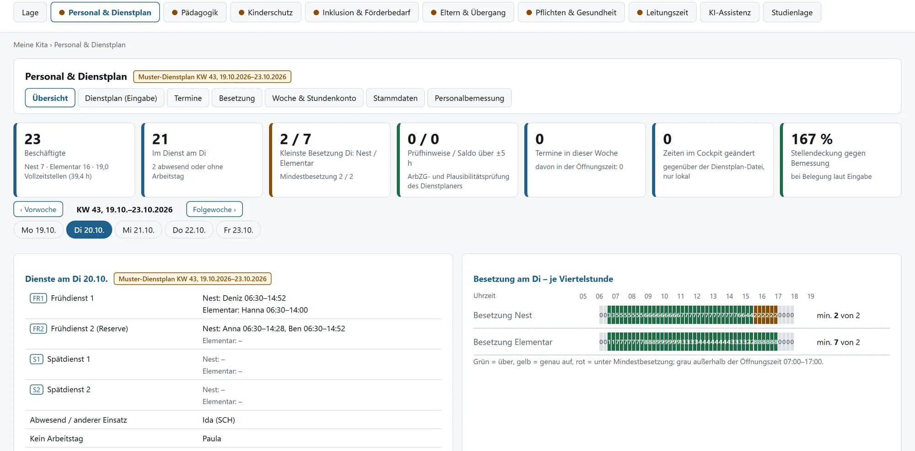Select Pflichten & Gesundheit in top navigation
The image size is (915, 451).
tap(571, 12)
